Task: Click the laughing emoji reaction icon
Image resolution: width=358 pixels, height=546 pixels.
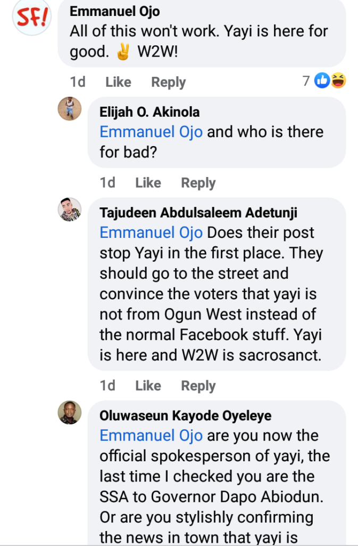Action: coord(338,81)
